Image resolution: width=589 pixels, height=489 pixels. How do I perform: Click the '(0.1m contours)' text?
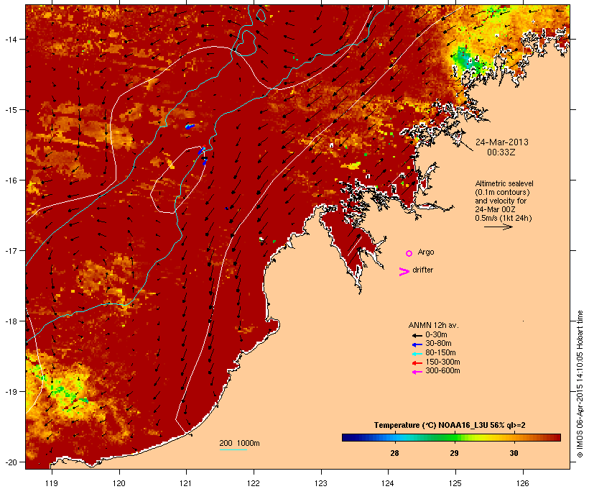coord(502,192)
